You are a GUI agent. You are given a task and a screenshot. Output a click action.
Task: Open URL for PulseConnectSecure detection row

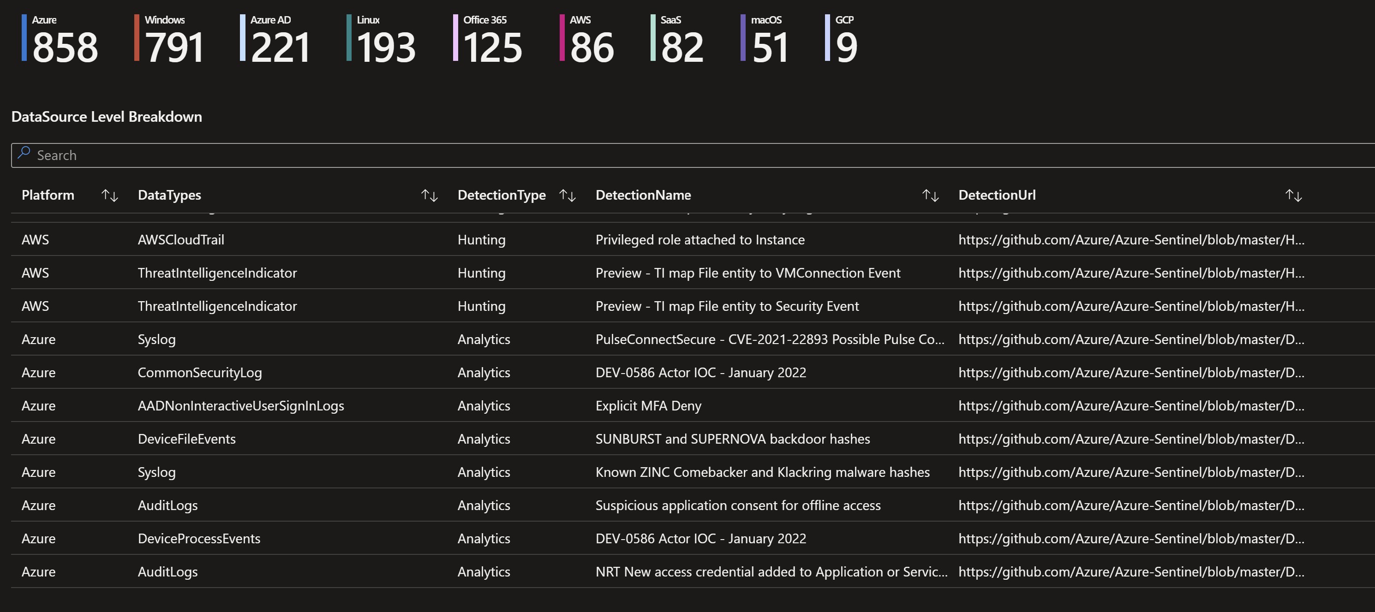[1131, 339]
